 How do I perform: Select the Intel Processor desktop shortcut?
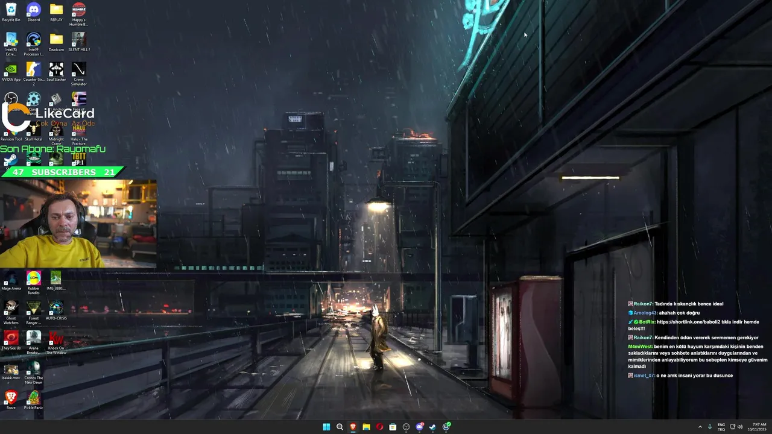[34, 44]
